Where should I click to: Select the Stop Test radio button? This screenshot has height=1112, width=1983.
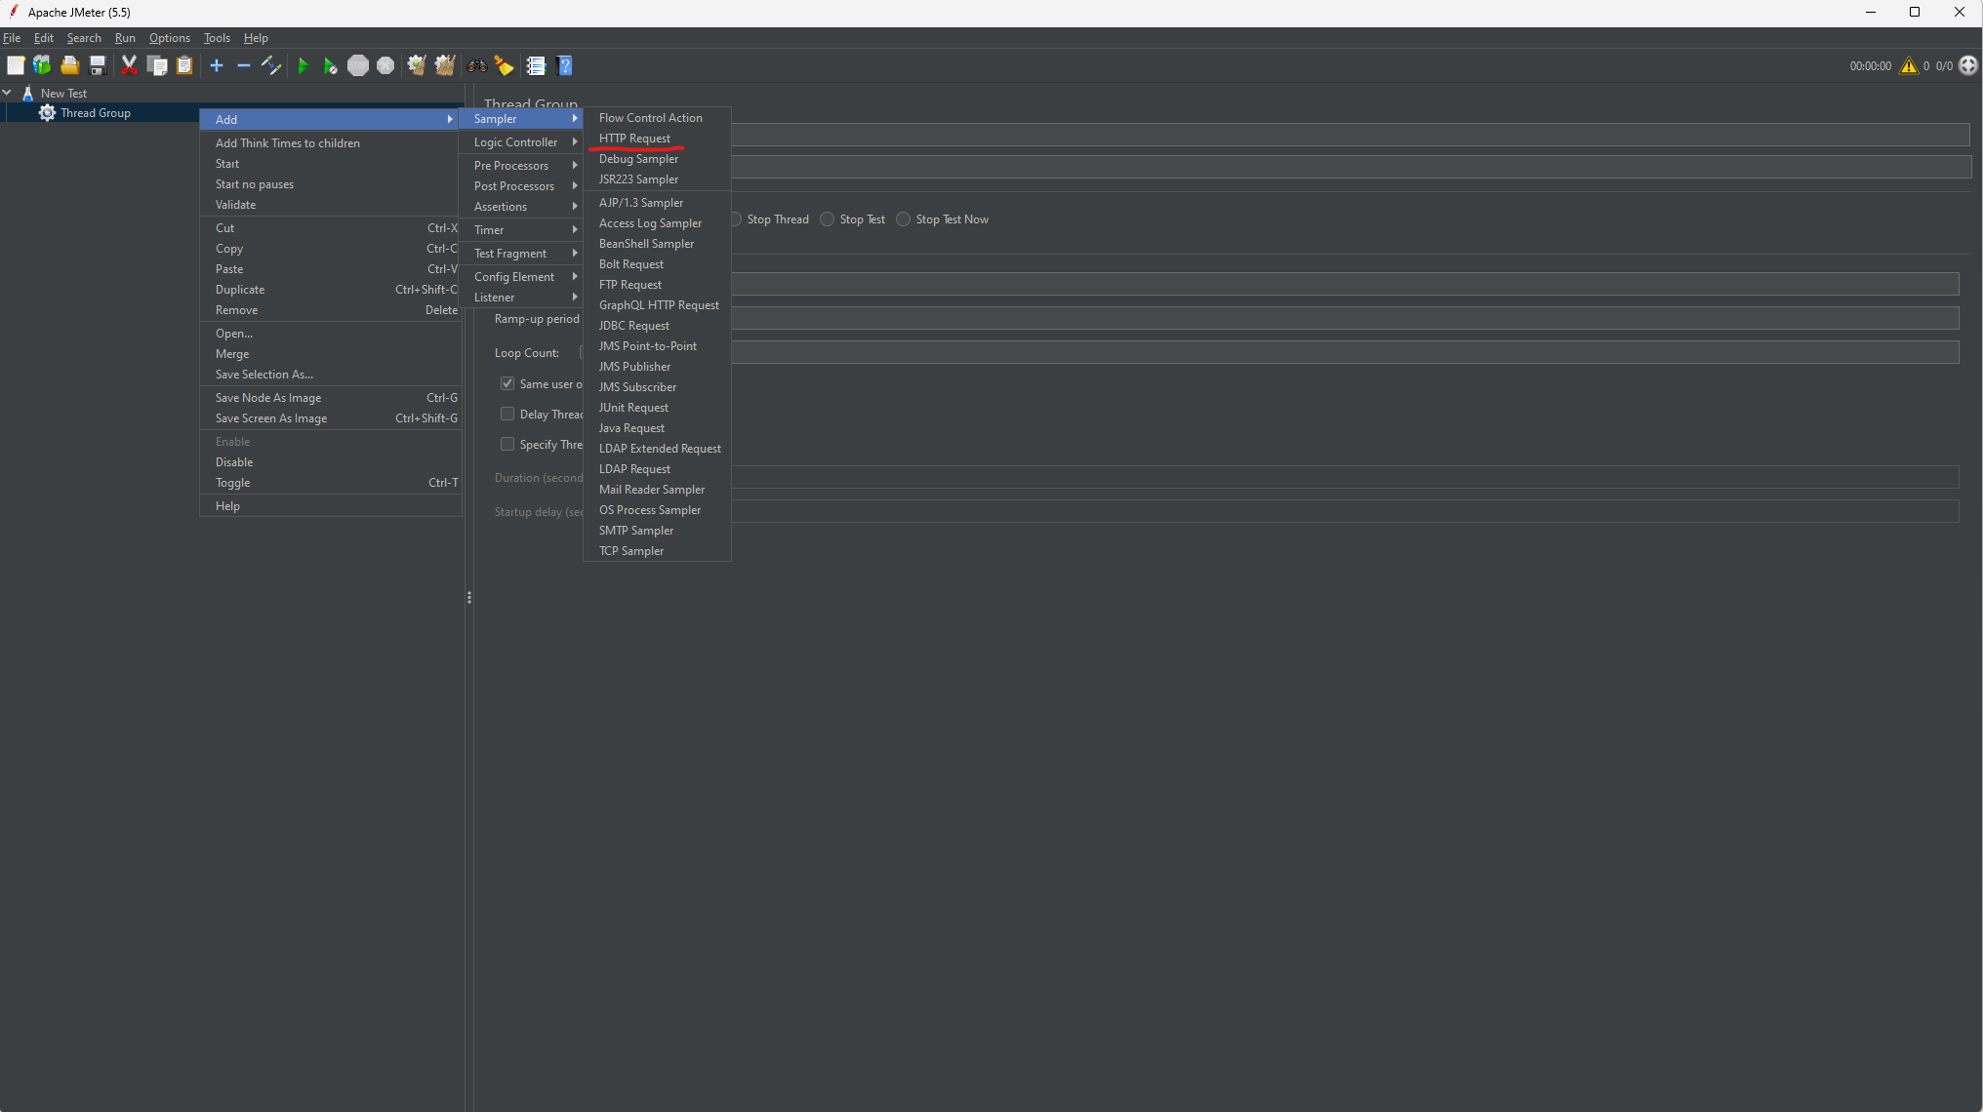[828, 219]
